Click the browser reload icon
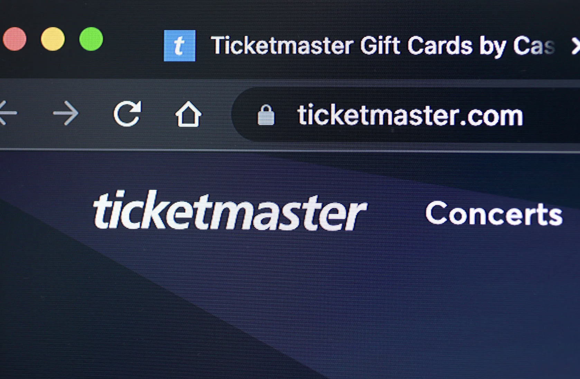580x379 pixels. 127,113
